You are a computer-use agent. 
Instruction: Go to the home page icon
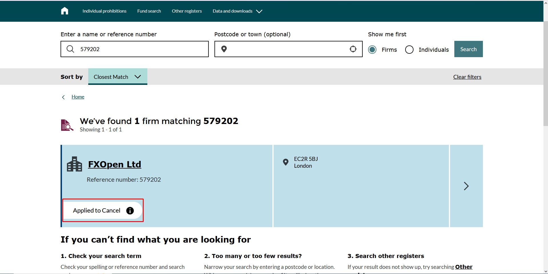tap(65, 11)
